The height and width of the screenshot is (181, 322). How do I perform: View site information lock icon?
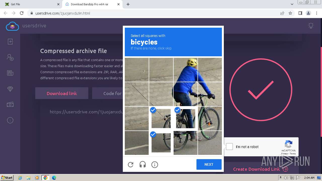tap(31, 13)
